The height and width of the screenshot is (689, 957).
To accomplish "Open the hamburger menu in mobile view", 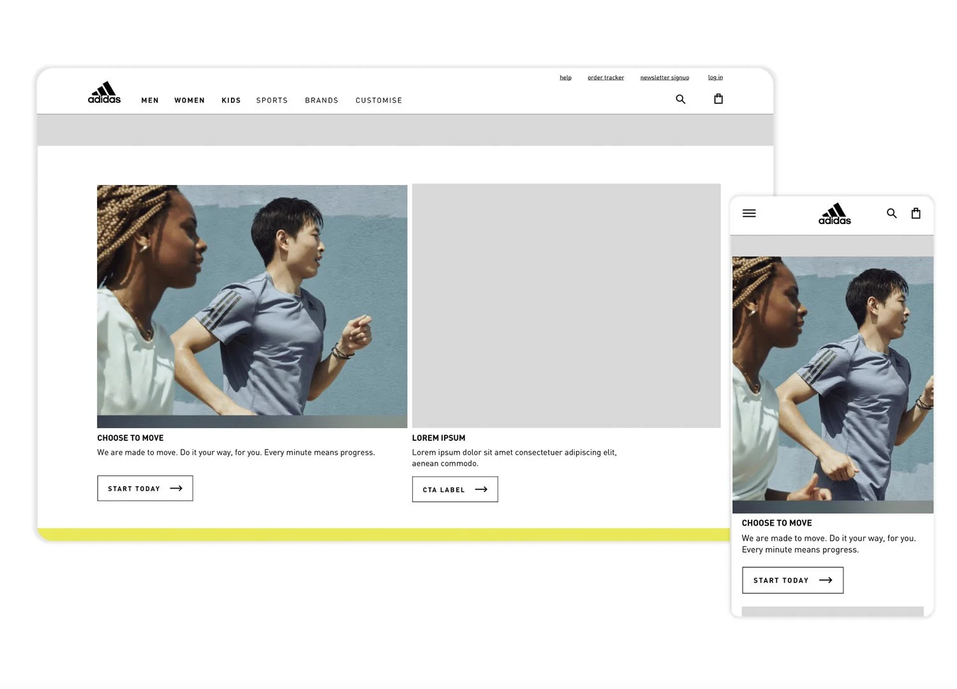I will [749, 213].
